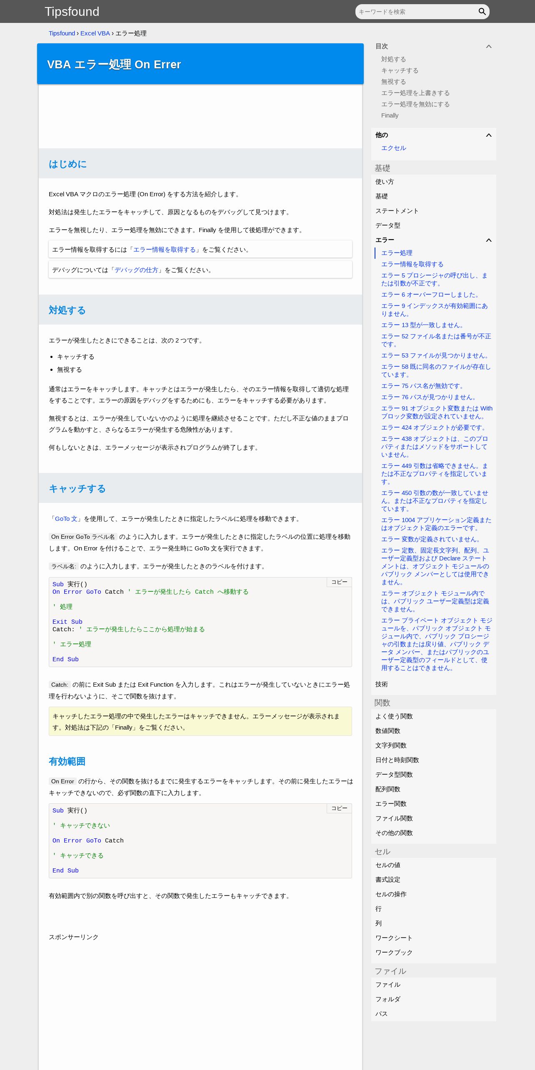Open エラー 13 型が一致しません link
The image size is (535, 1070).
pyautogui.click(x=423, y=325)
